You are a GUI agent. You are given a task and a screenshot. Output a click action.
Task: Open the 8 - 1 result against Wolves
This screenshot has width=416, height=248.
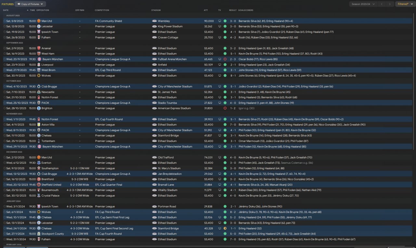(x=233, y=76)
